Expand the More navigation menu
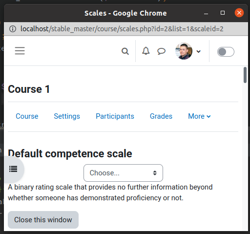This screenshot has width=250, height=234. tap(199, 116)
